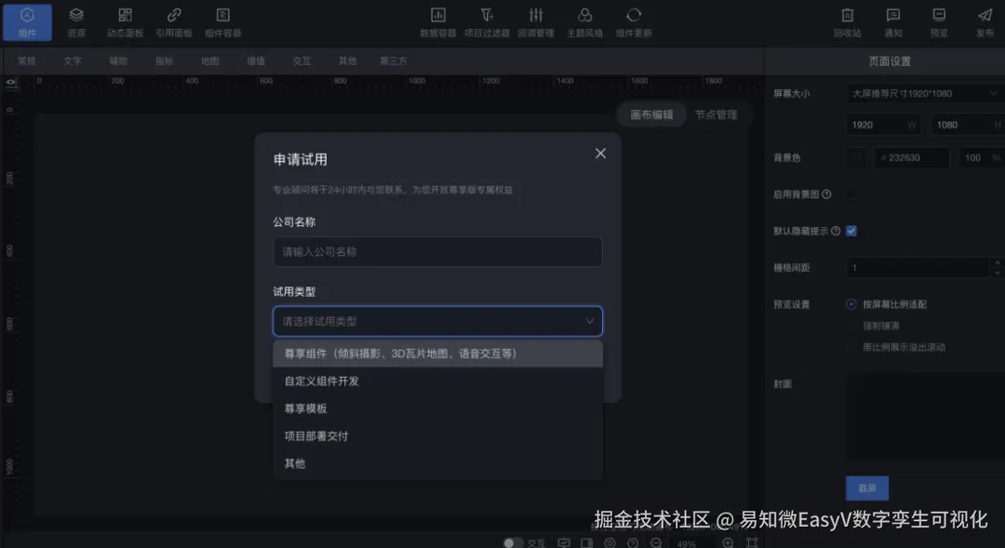The width and height of the screenshot is (1005, 548).
Task: Open the 动态面板 dynamic panel tool
Action: coord(125,22)
